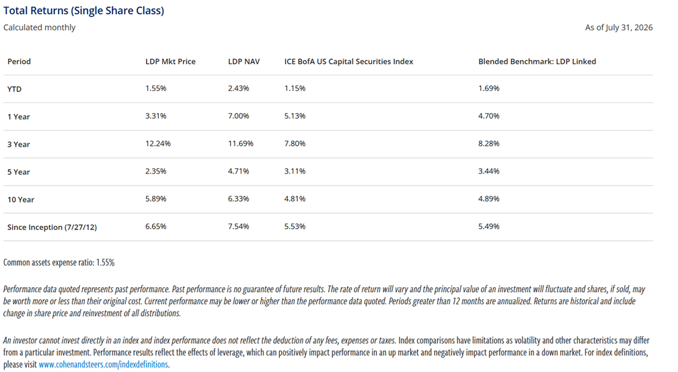The width and height of the screenshot is (678, 372).
Task: Click the Calculated monthly subtitle
Action: pos(39,28)
